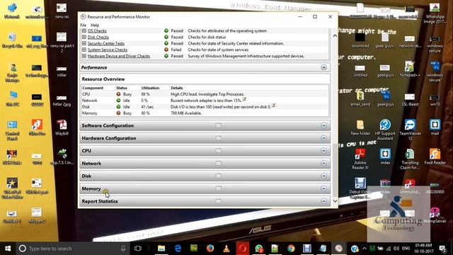This screenshot has width=453, height=255.
Task: Select 'High CPU load' details text
Action: point(207,94)
